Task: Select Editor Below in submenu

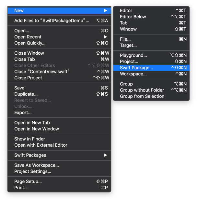Action: coord(151,17)
